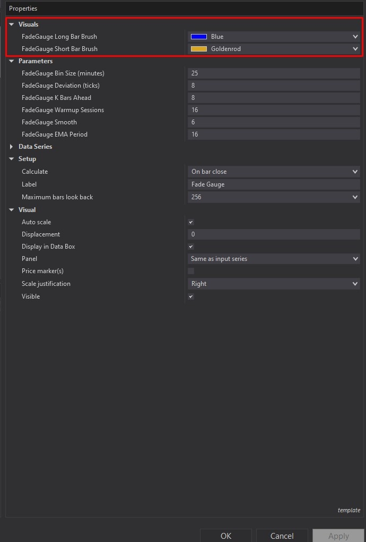Toggle Display in Data Box checkbox
The width and height of the screenshot is (366, 542).
(x=191, y=247)
